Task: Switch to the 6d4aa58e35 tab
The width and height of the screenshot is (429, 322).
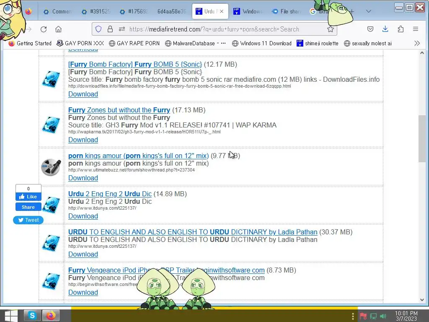Action: pyautogui.click(x=172, y=11)
